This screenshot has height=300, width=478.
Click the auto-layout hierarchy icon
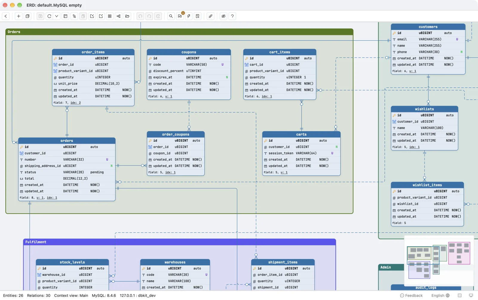119,16
